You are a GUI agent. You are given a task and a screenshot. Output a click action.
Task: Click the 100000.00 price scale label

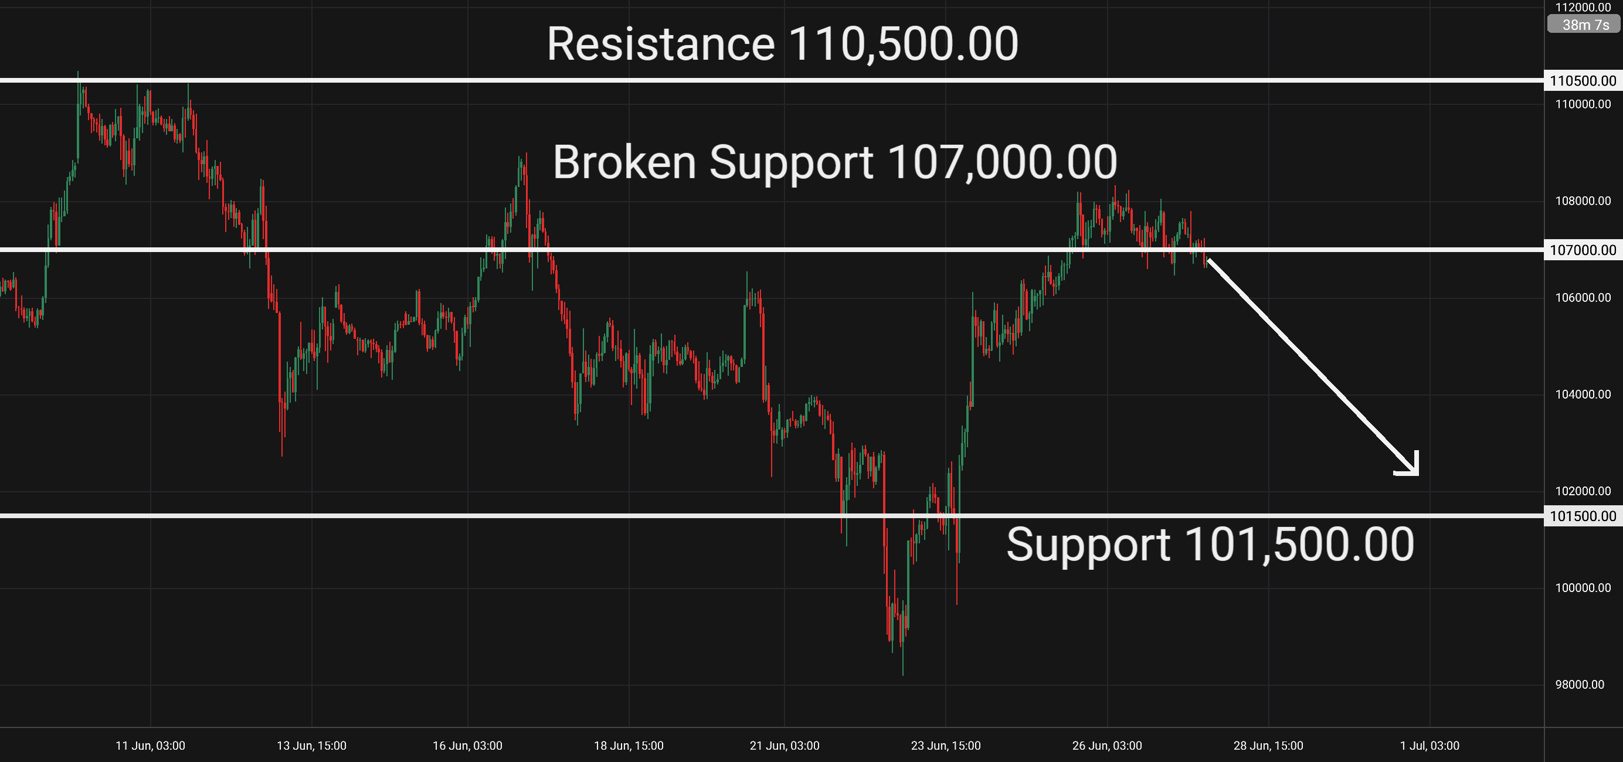click(x=1583, y=587)
